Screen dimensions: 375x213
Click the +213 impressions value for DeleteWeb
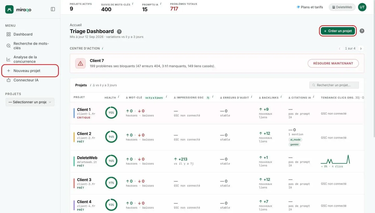[x=180, y=159]
